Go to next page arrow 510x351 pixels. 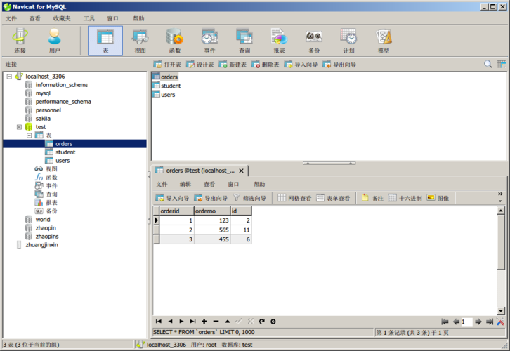(478, 322)
